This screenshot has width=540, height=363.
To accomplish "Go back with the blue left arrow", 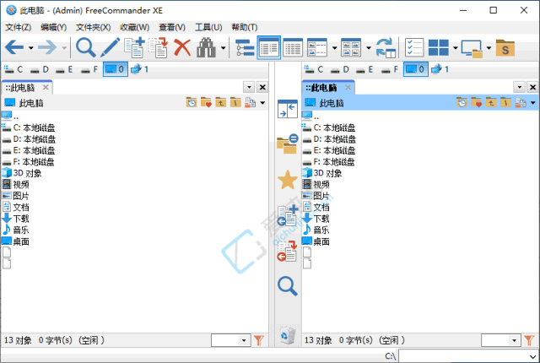I will coord(14,47).
